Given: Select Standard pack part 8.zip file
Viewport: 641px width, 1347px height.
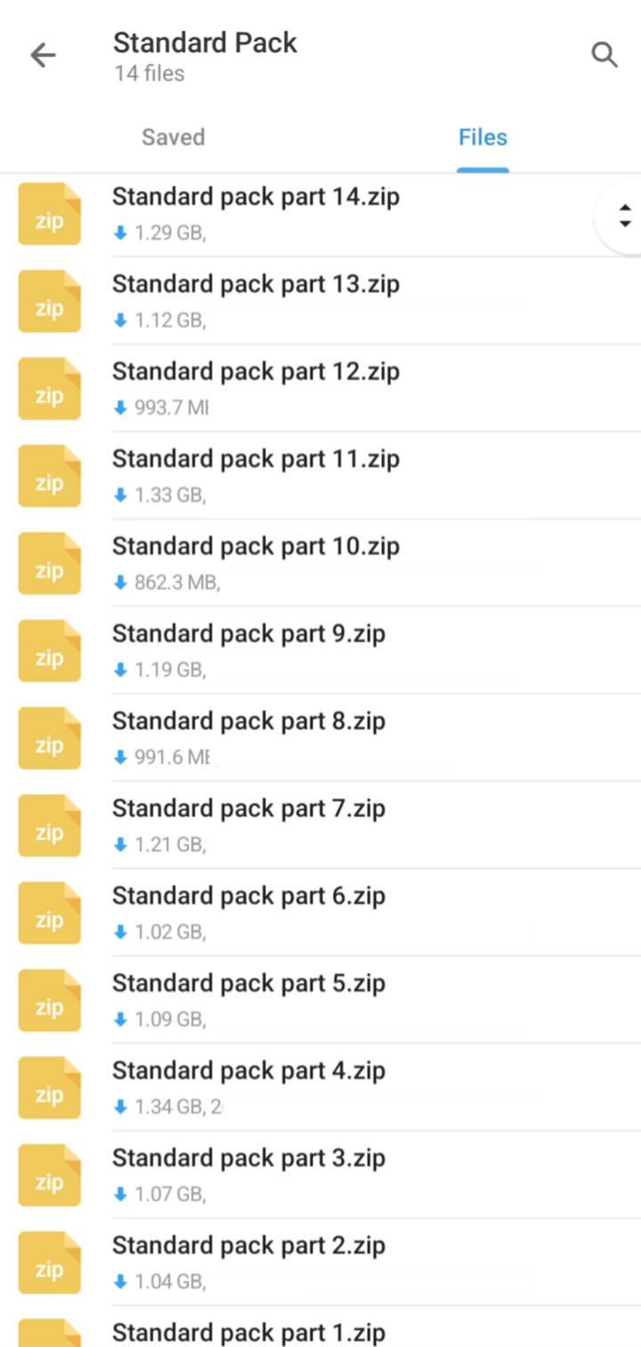Looking at the screenshot, I should coord(248,721).
